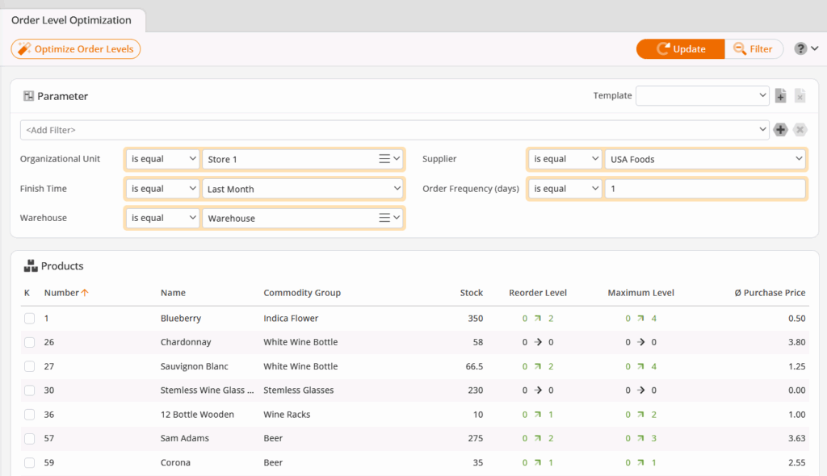Check the Corona row checkbox
The width and height of the screenshot is (827, 476).
[30, 462]
